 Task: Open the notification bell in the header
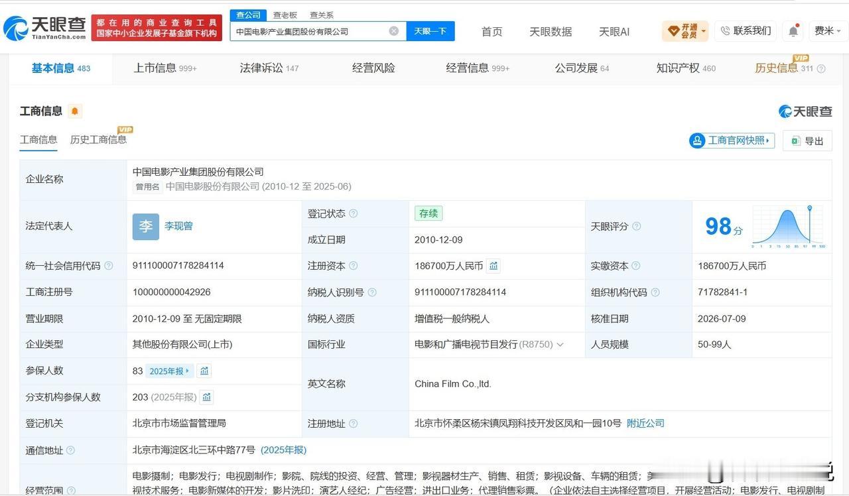click(794, 31)
